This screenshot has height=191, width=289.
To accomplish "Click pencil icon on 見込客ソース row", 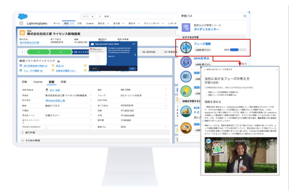I will pyautogui.click(x=90, y=115).
